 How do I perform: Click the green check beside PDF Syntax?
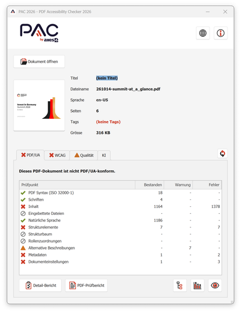coord(23,193)
